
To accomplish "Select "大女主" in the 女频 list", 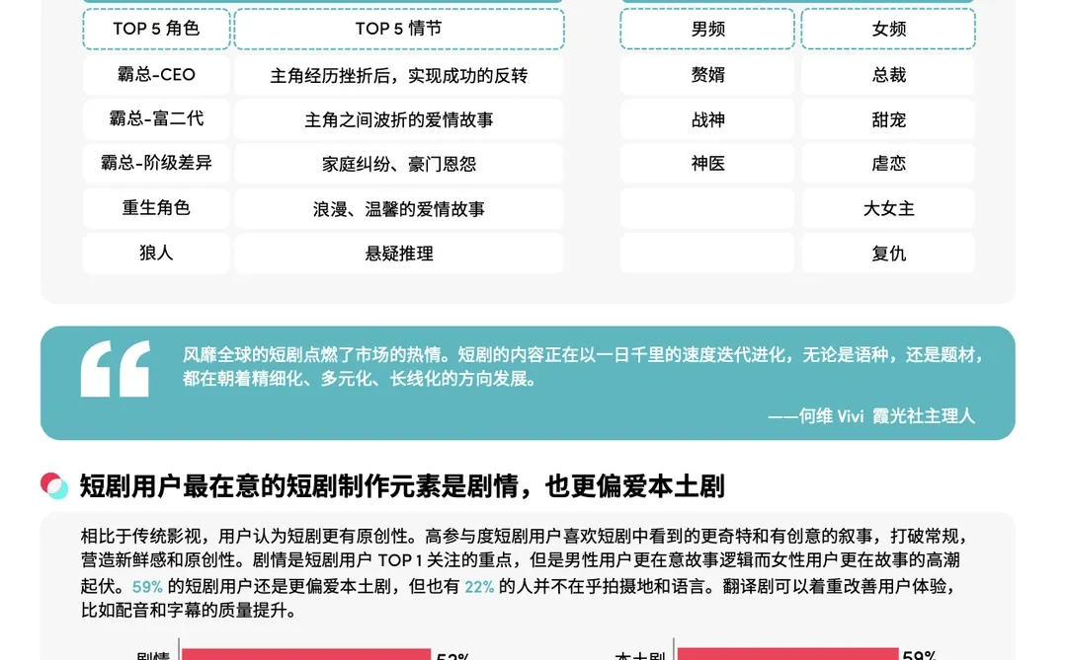I will 887,208.
